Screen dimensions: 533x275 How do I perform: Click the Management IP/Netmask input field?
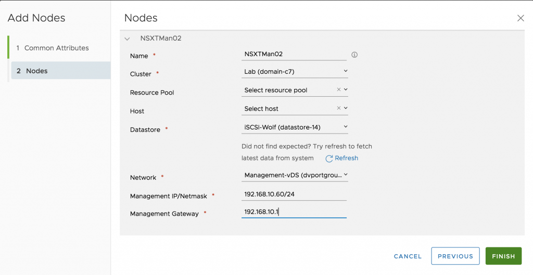294,194
